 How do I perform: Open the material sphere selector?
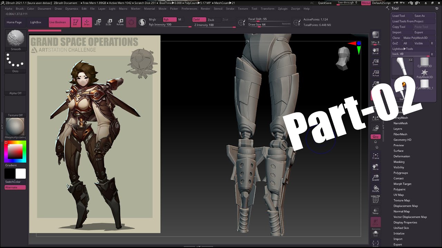[15, 128]
